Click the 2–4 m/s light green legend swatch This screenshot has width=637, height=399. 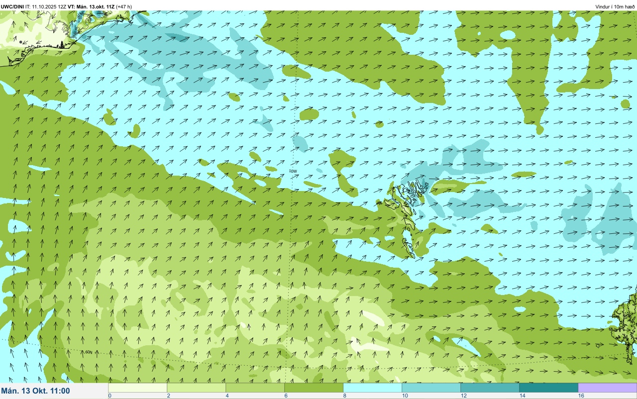(x=197, y=388)
